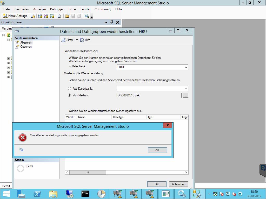266x199 pixels.
Task: Click the Name column header
Action: 94,117
